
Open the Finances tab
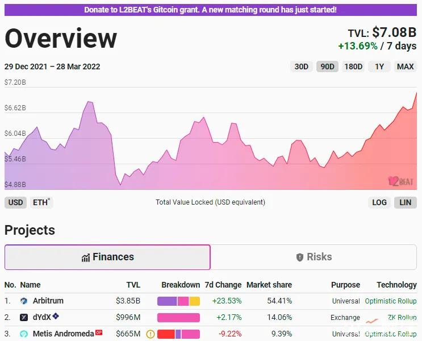point(107,257)
